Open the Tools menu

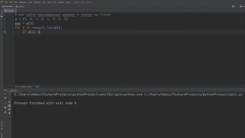49,2
